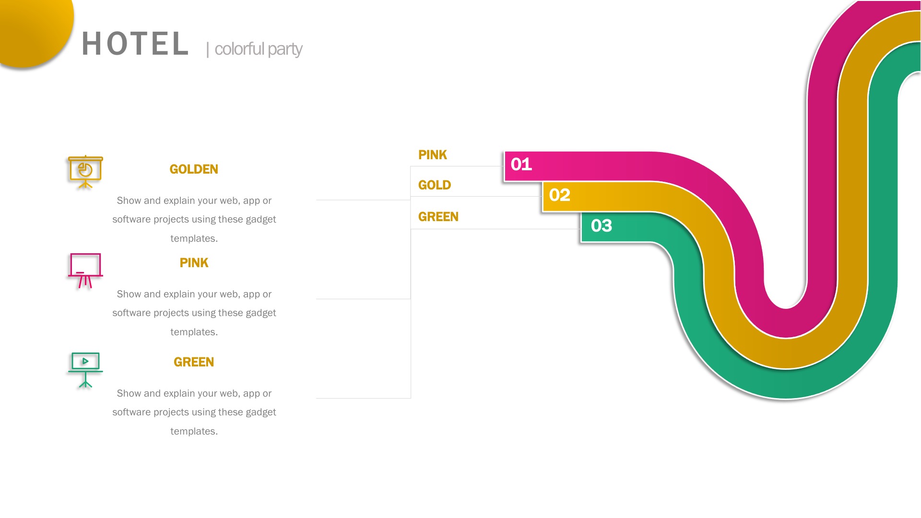Select the PINK label left of ribbon 01

click(432, 155)
